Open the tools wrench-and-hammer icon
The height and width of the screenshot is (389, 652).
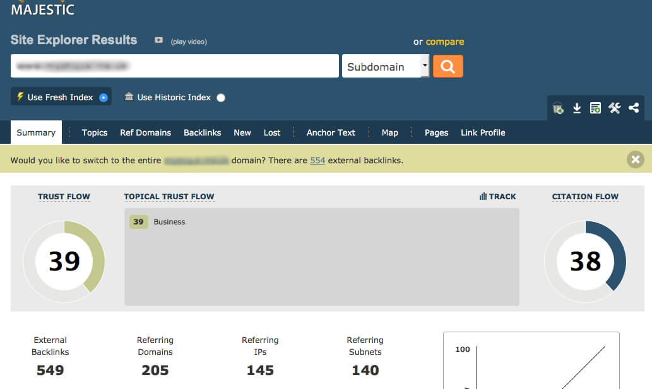coord(614,108)
